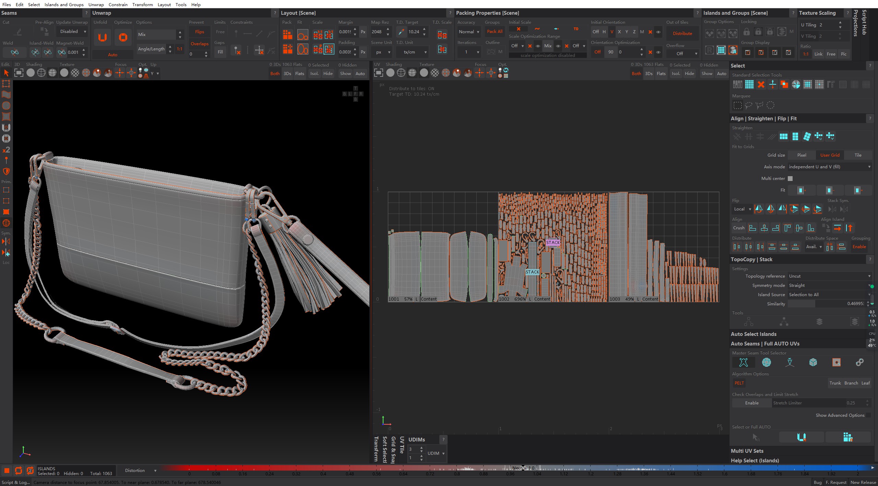This screenshot has height=486, width=878.
Task: Click the orange Unfold U icon
Action: [102, 37]
